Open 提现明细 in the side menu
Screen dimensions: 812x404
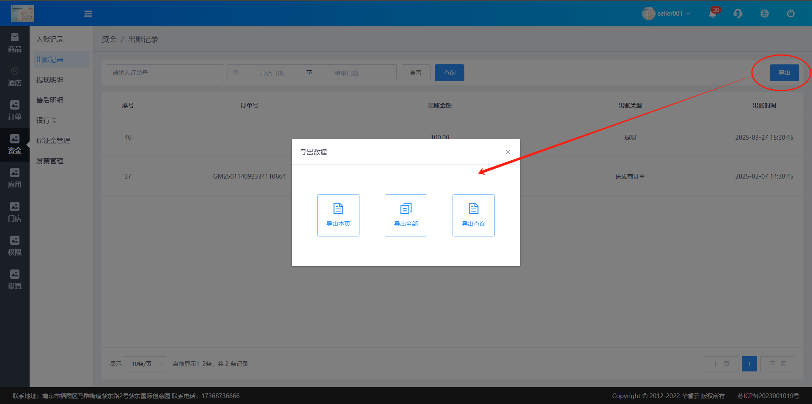click(50, 80)
